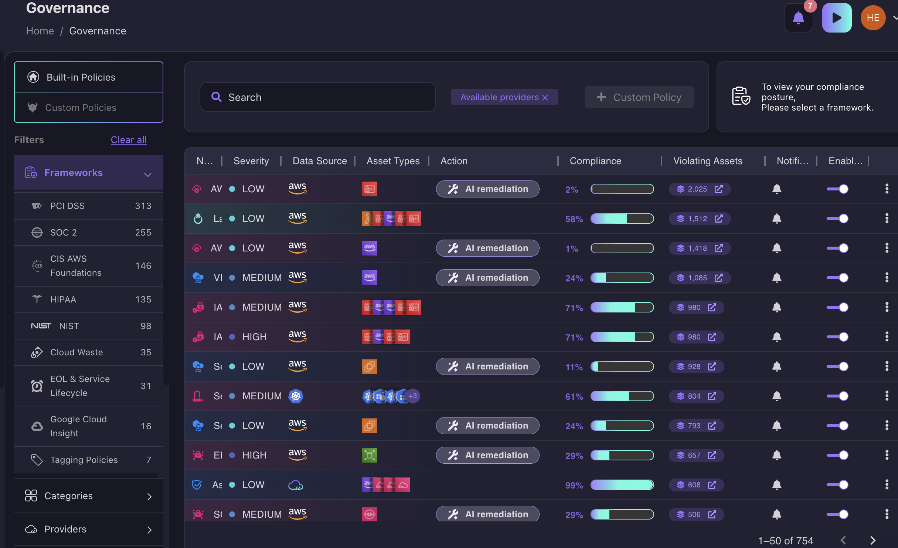898x548 pixels.
Task: Go to next page of policies
Action: (873, 540)
